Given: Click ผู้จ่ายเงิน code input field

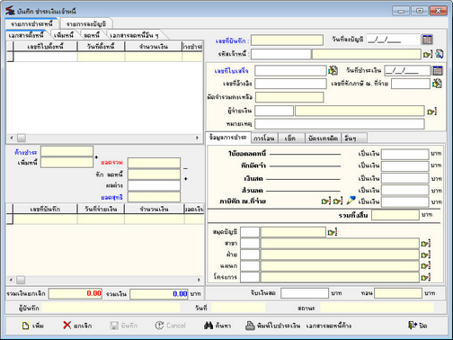Looking at the screenshot, I should pyautogui.click(x=274, y=111).
